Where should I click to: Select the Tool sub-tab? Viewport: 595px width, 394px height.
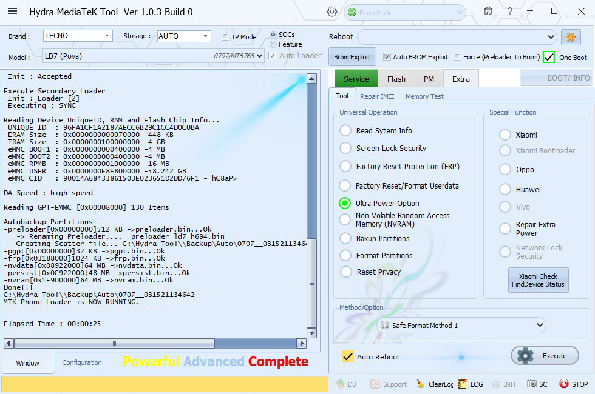(342, 96)
